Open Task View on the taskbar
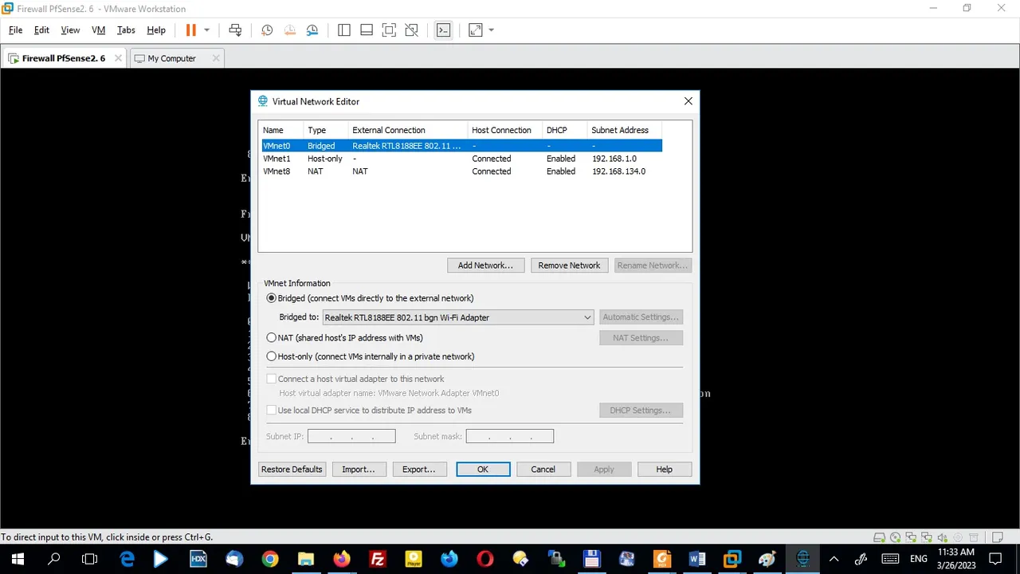The width and height of the screenshot is (1020, 574). [90, 559]
